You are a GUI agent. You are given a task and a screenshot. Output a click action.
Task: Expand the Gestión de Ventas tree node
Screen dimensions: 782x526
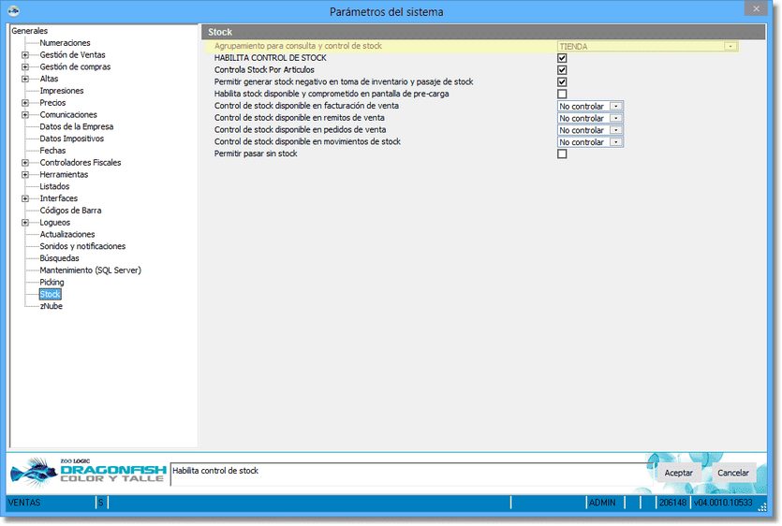click(25, 55)
